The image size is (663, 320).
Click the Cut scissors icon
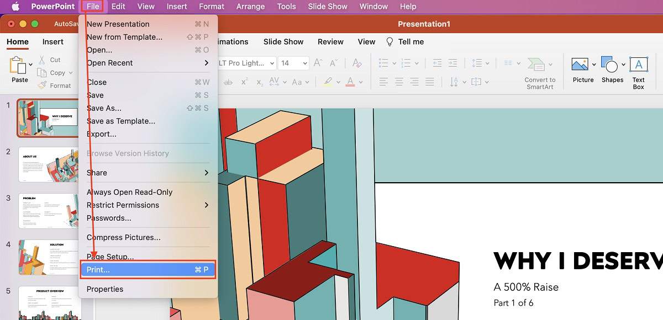coord(43,60)
